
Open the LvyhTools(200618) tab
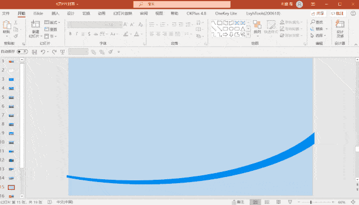tap(263, 13)
